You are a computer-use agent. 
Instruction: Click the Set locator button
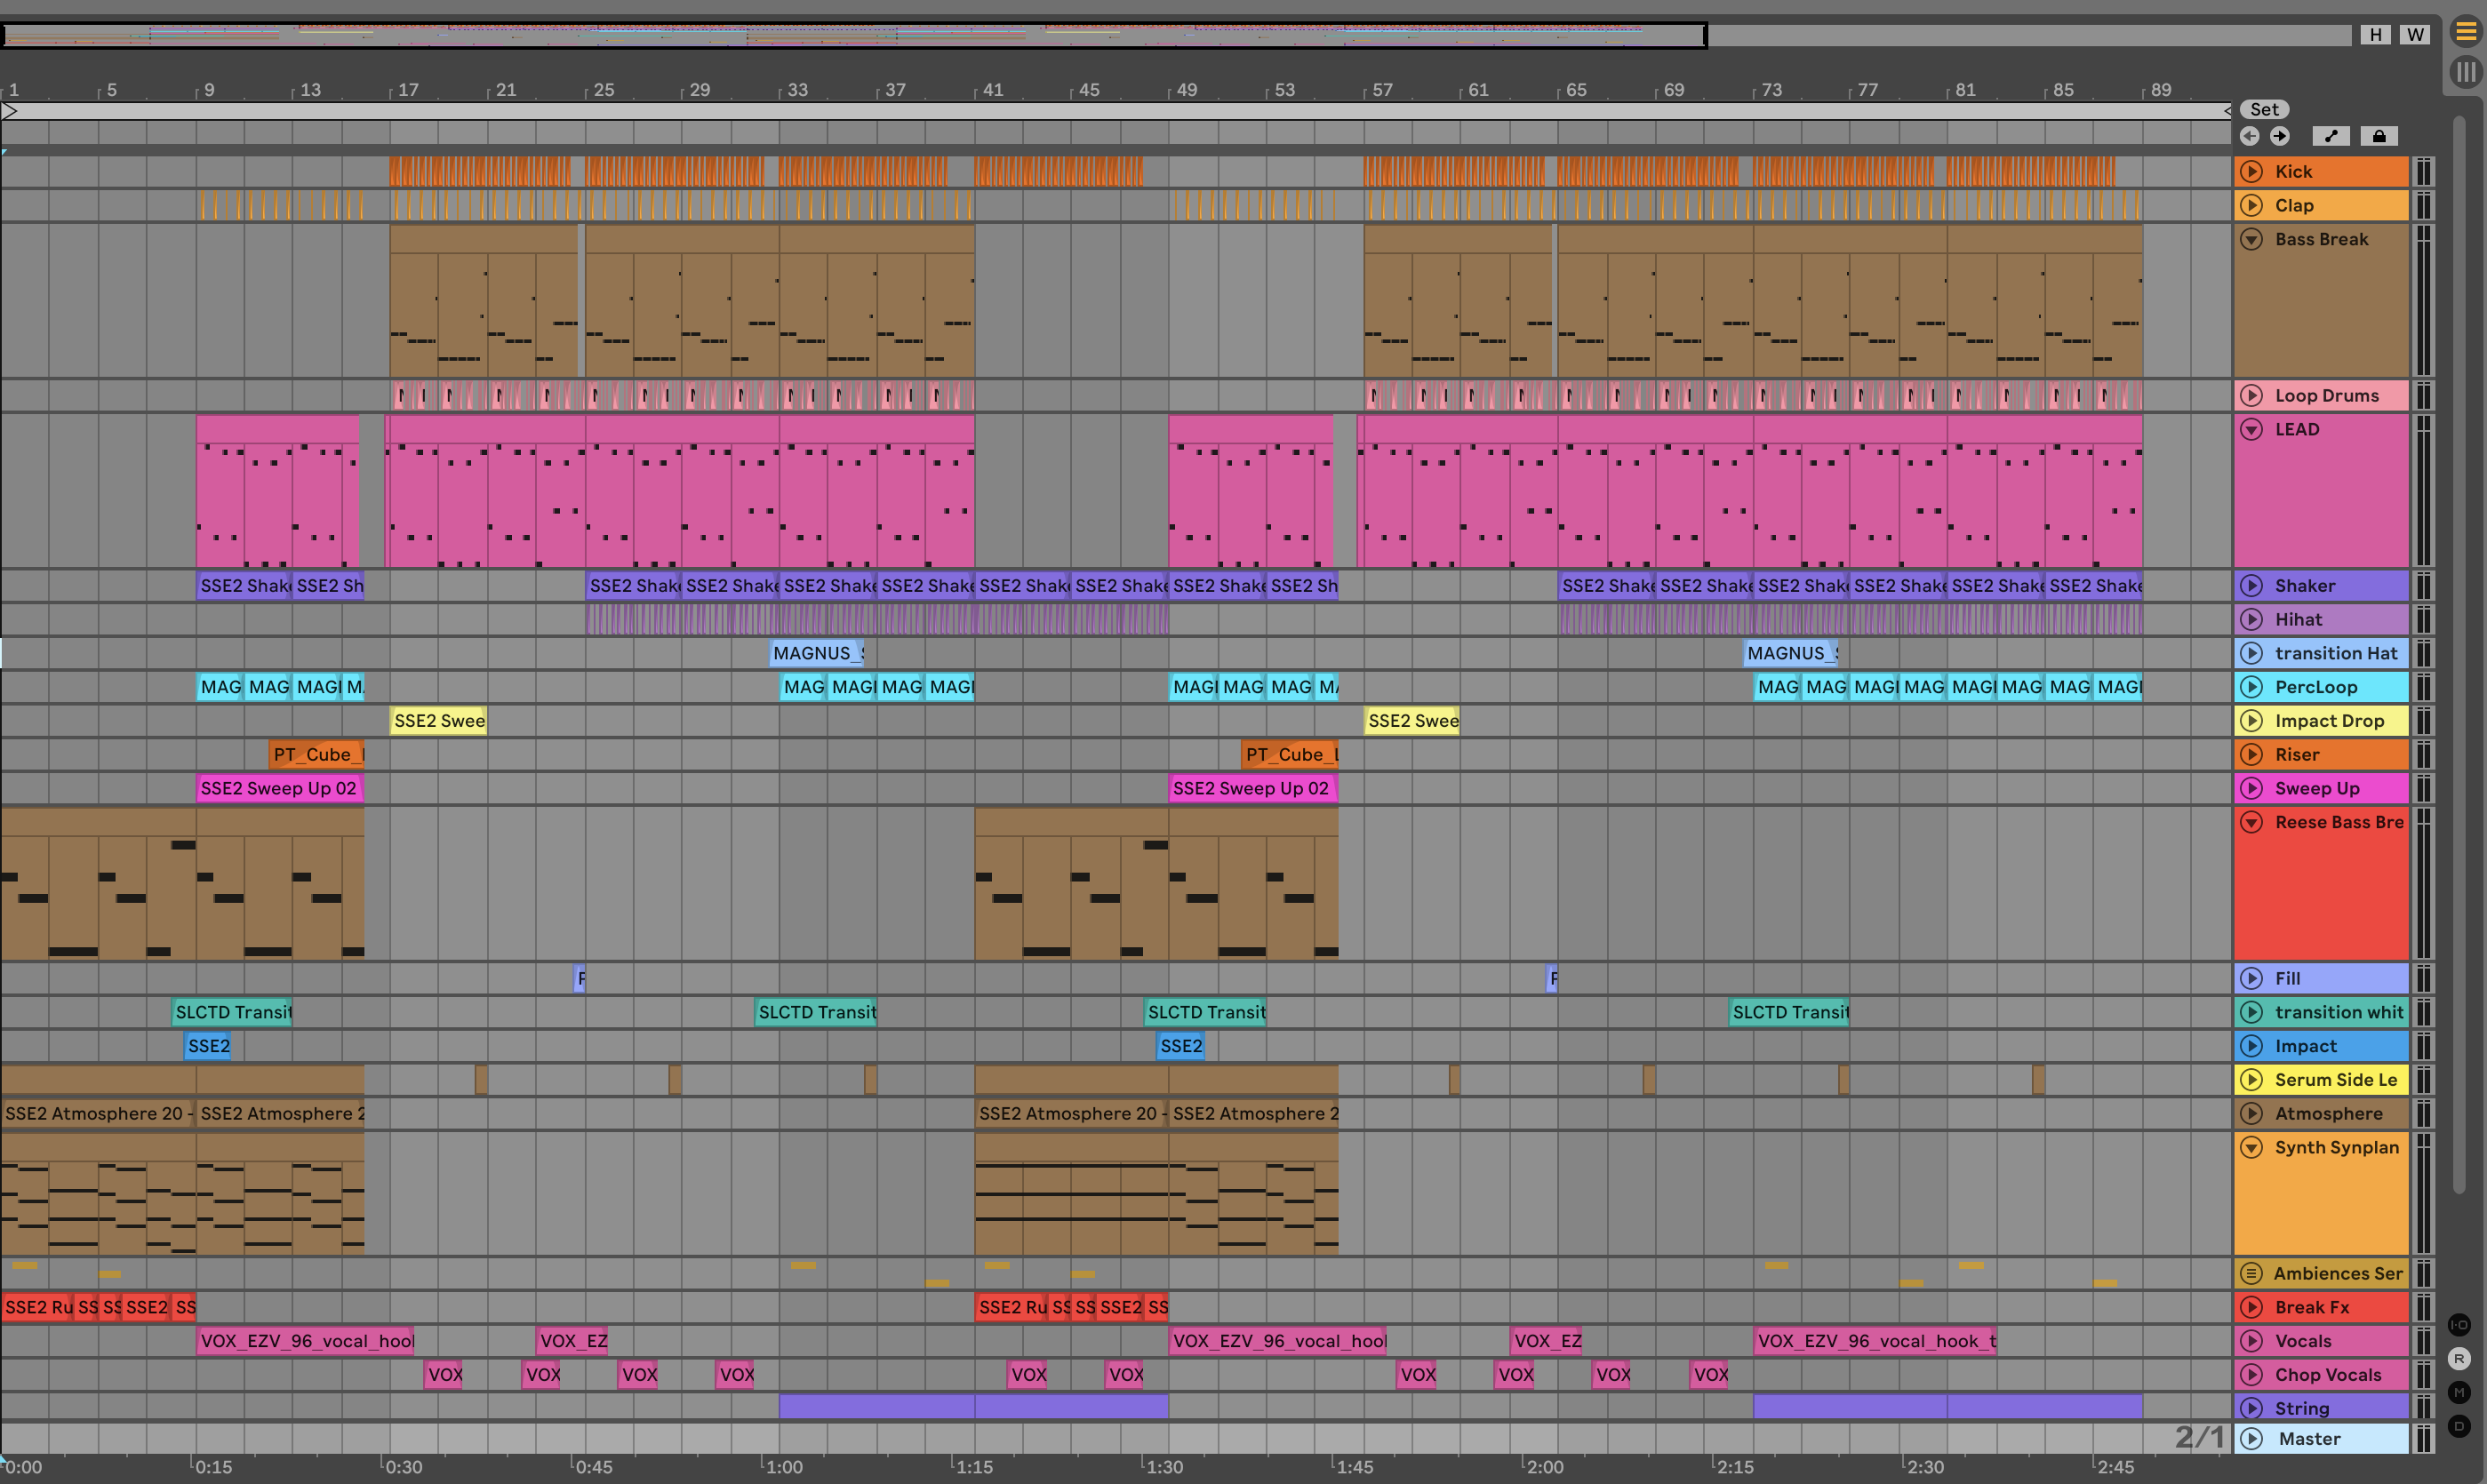(x=2263, y=110)
